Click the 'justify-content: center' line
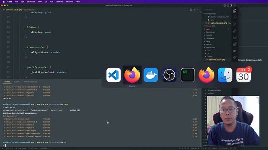 coord(49,72)
